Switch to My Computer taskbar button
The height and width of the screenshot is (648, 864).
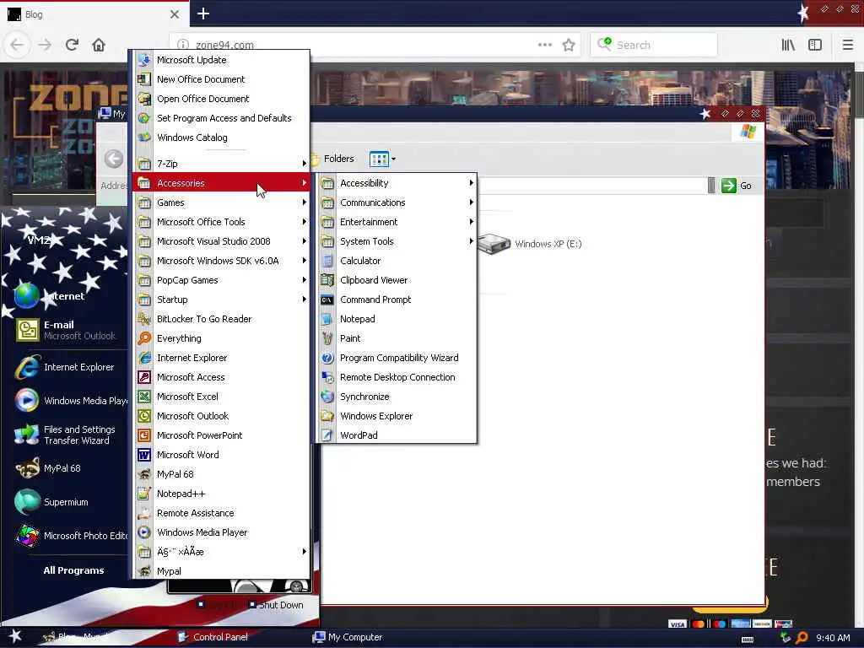click(348, 637)
